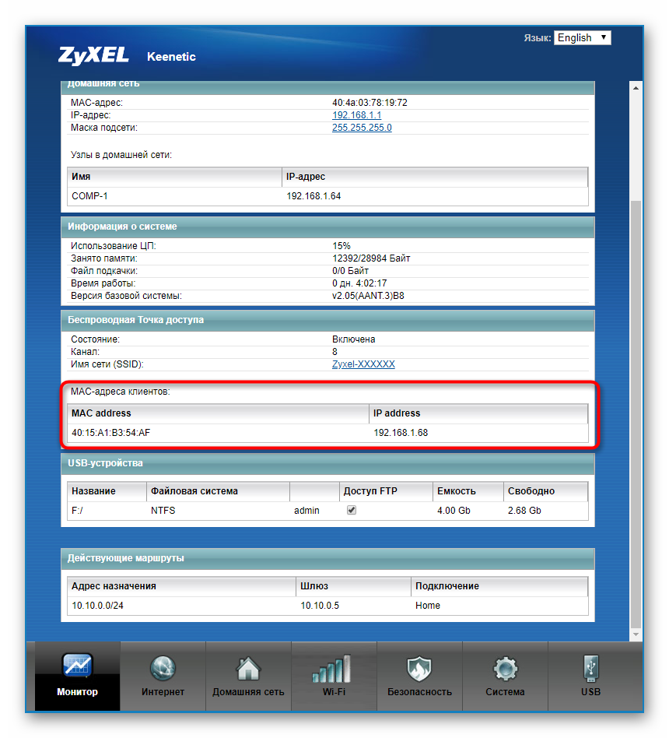The height and width of the screenshot is (738, 669).
Task: Expand the language dropdown showing English
Action: tap(582, 37)
